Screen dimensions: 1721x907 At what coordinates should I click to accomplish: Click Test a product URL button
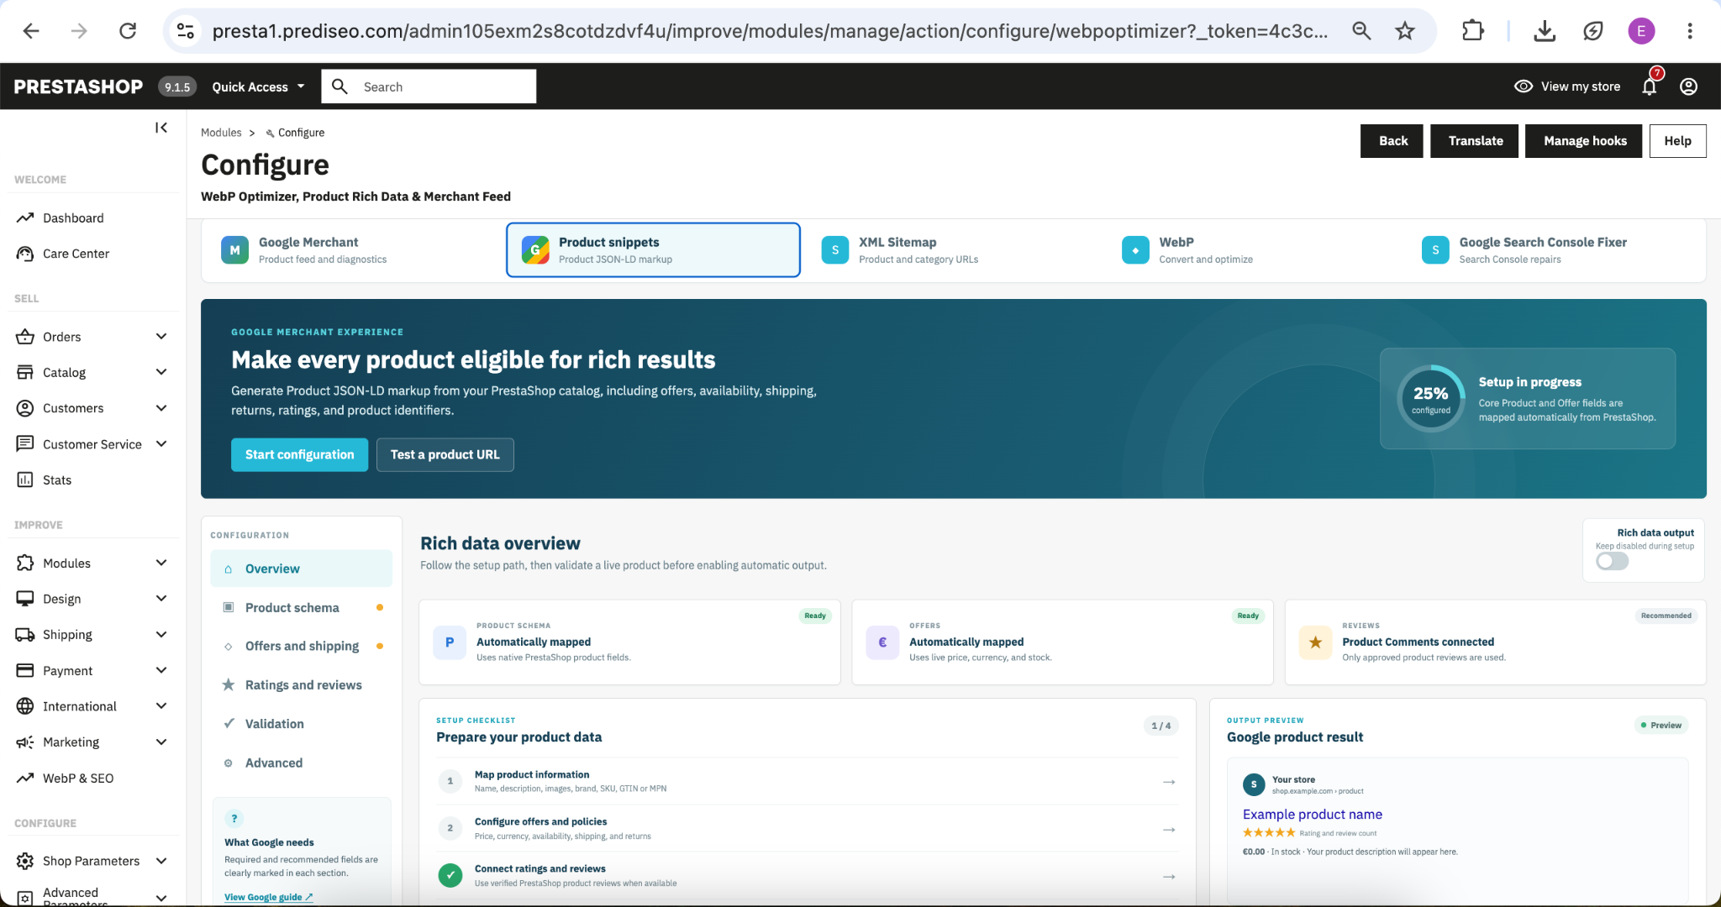tap(445, 454)
